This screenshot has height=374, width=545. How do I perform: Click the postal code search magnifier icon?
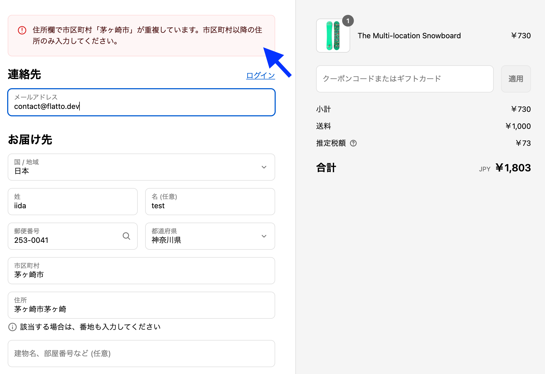coord(126,236)
